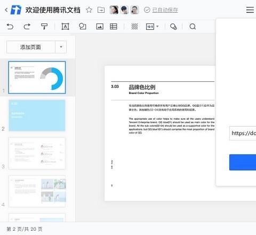Click the blue button in the dialog

pyautogui.click(x=243, y=162)
